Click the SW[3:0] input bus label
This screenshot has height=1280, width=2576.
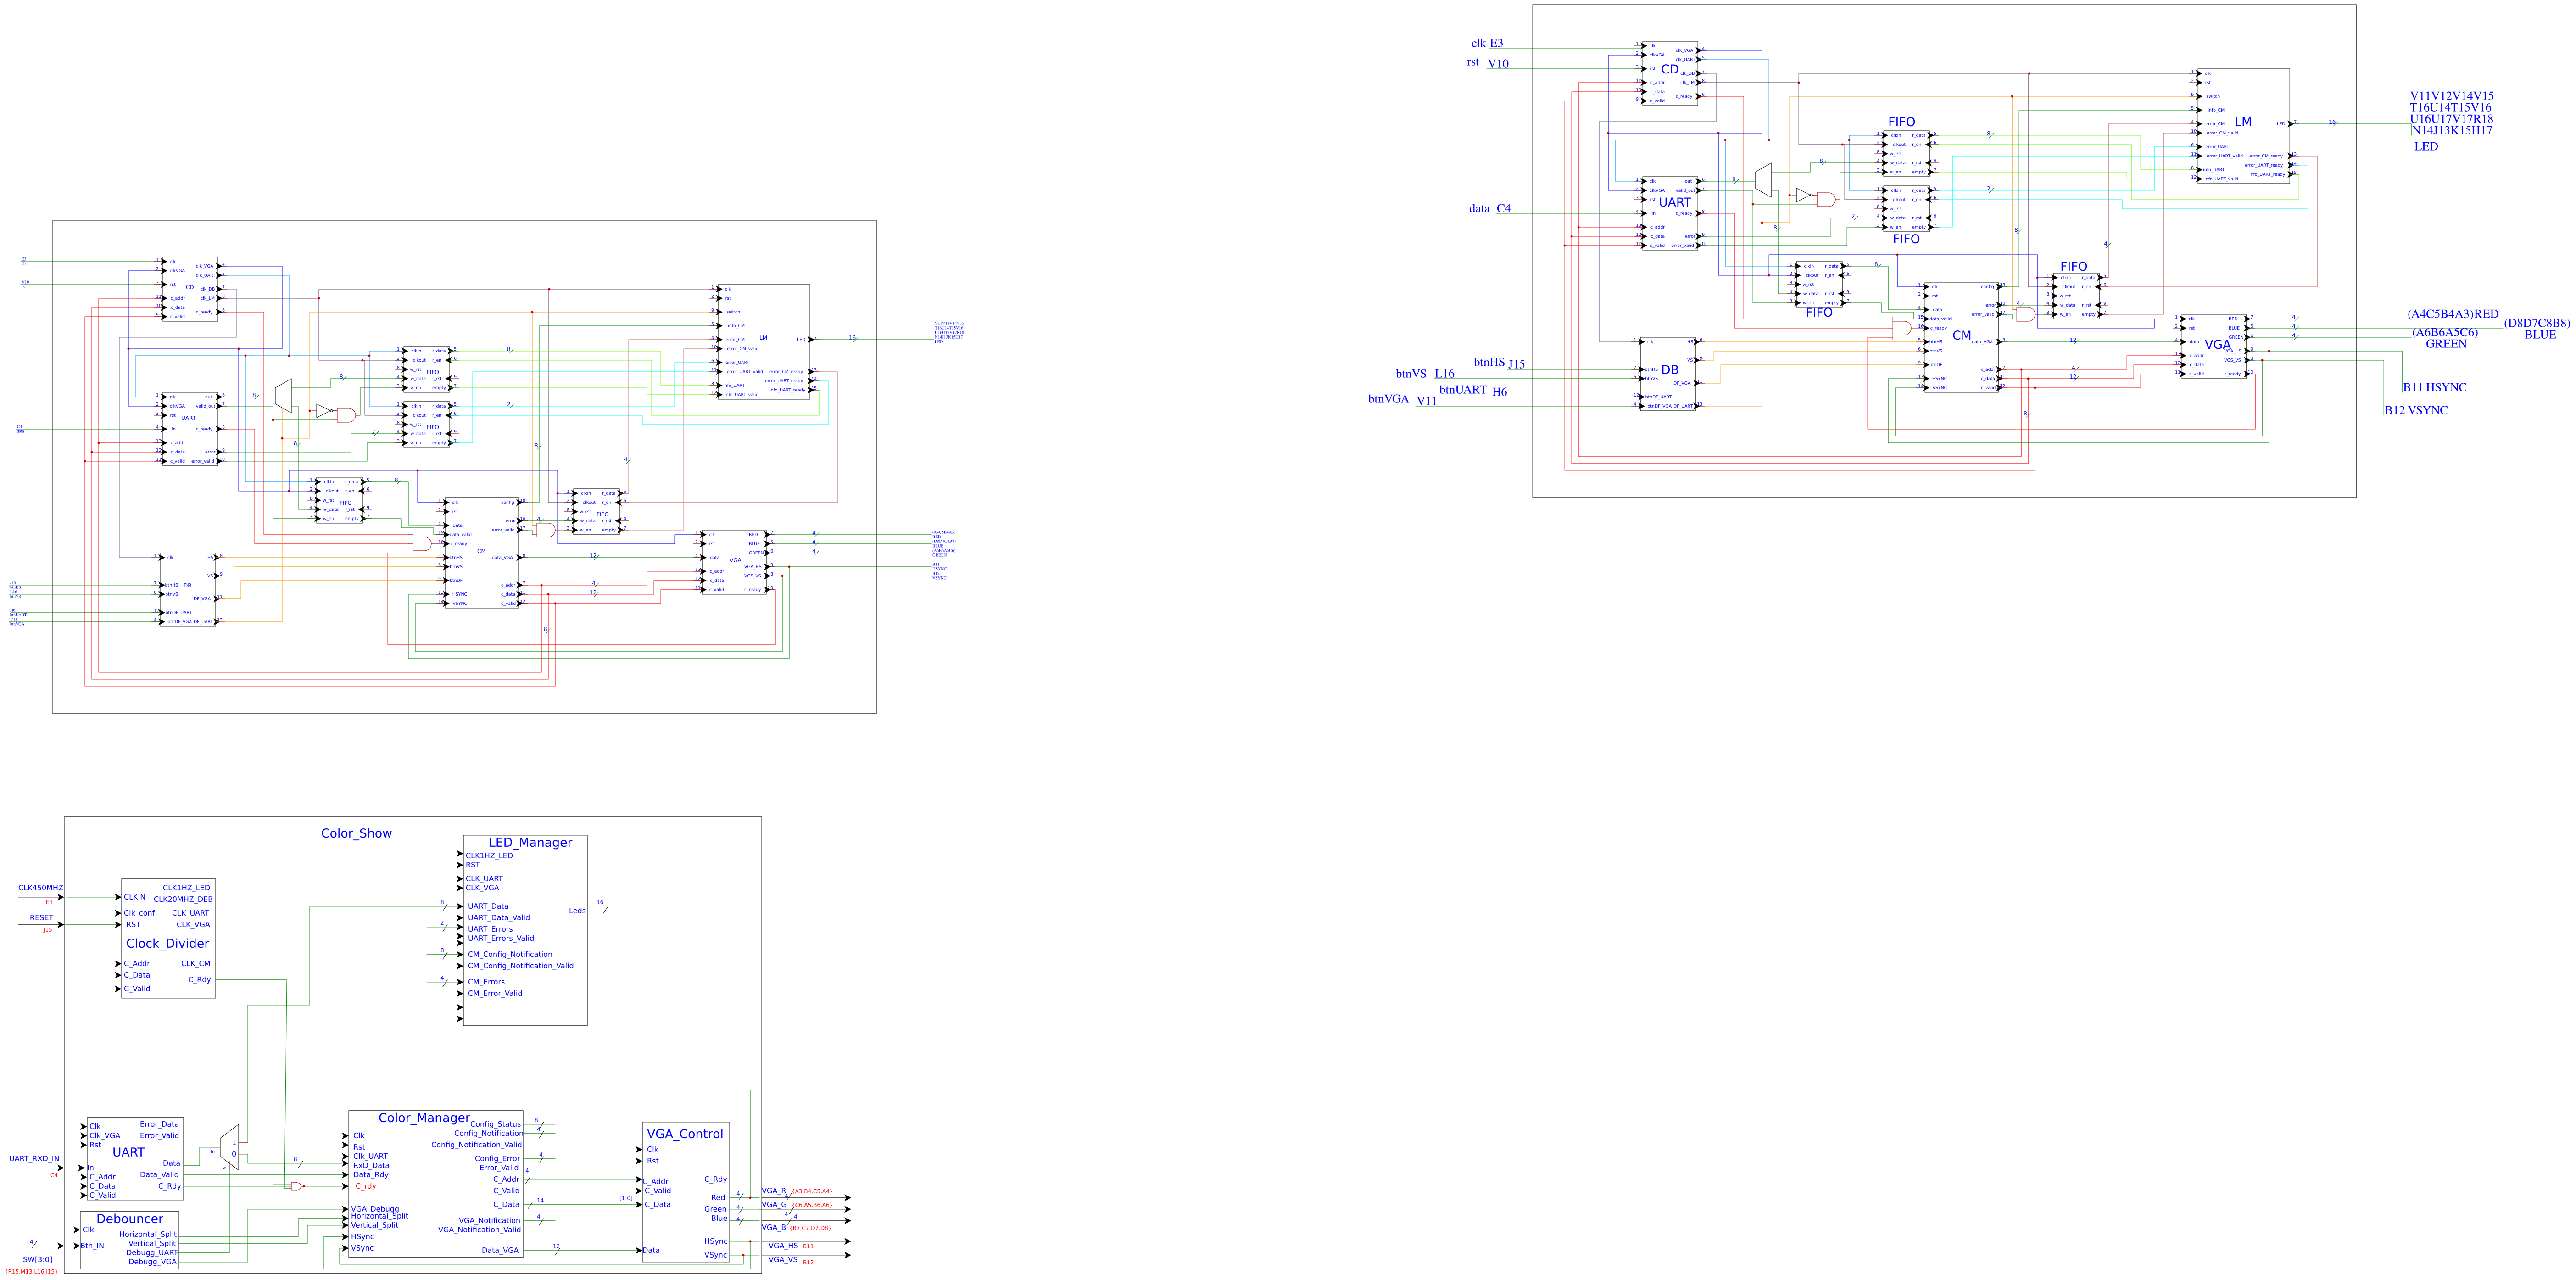point(37,1259)
